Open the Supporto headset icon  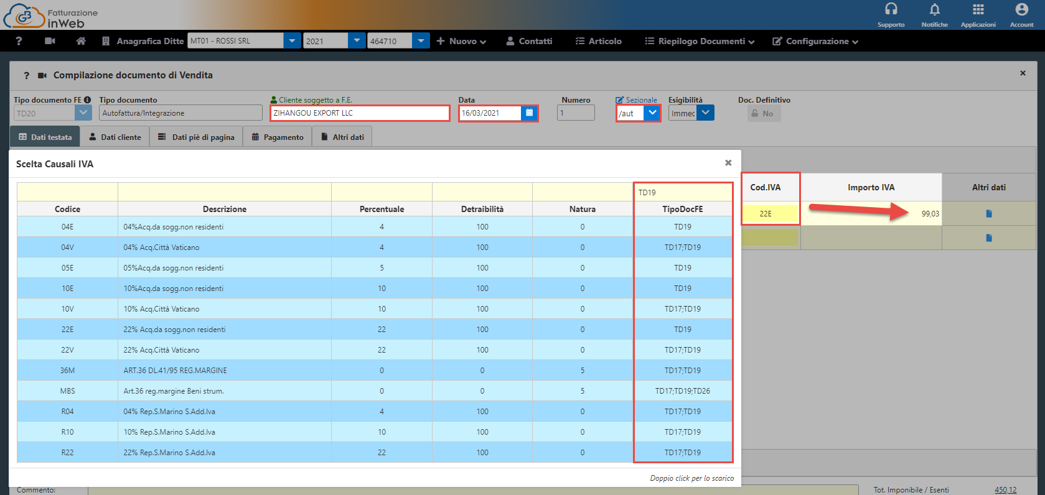(891, 9)
